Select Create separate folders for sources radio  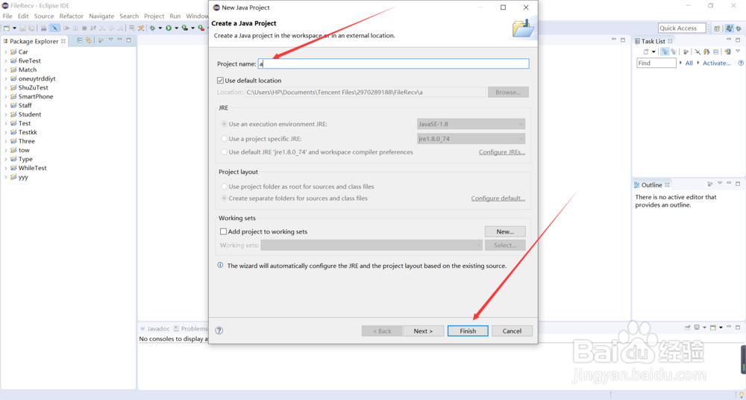tap(224, 198)
